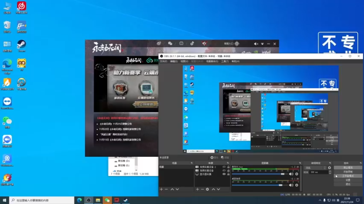Open the OBS Tools menu
The height and width of the screenshot is (204, 364).
coord(225,61)
